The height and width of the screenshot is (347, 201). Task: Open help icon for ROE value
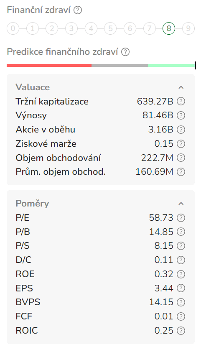pyautogui.click(x=181, y=274)
